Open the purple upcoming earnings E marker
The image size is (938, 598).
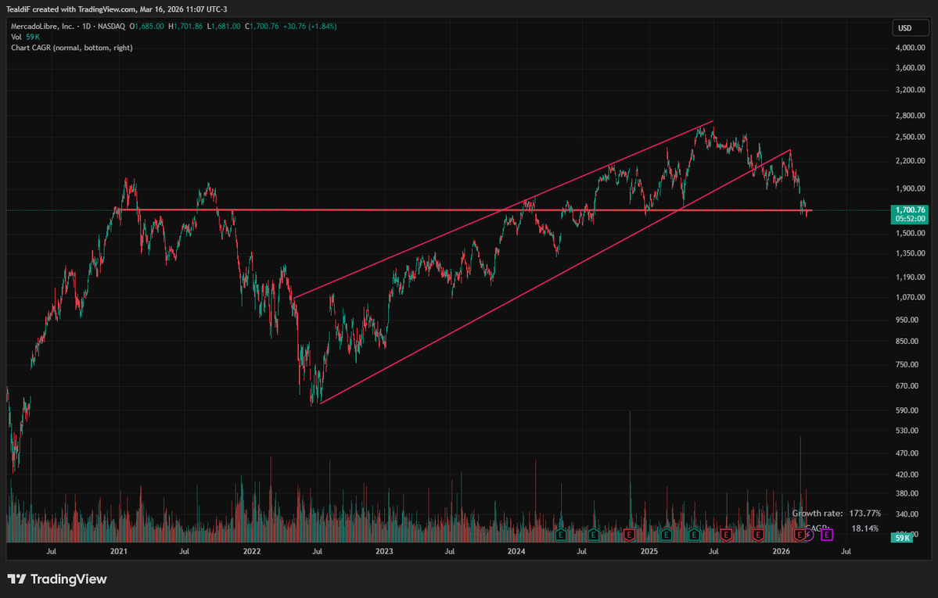[x=827, y=535]
